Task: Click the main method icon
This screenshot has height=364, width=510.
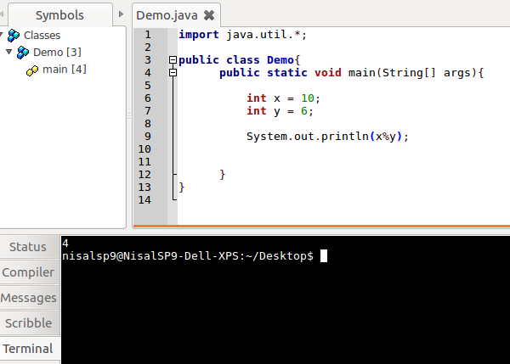Action: pyautogui.click(x=32, y=70)
